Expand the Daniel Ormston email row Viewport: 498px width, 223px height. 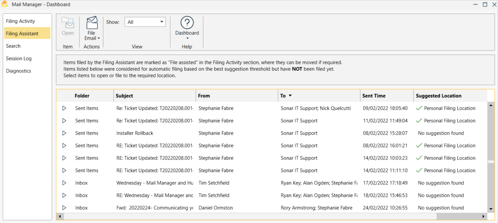coord(64,208)
